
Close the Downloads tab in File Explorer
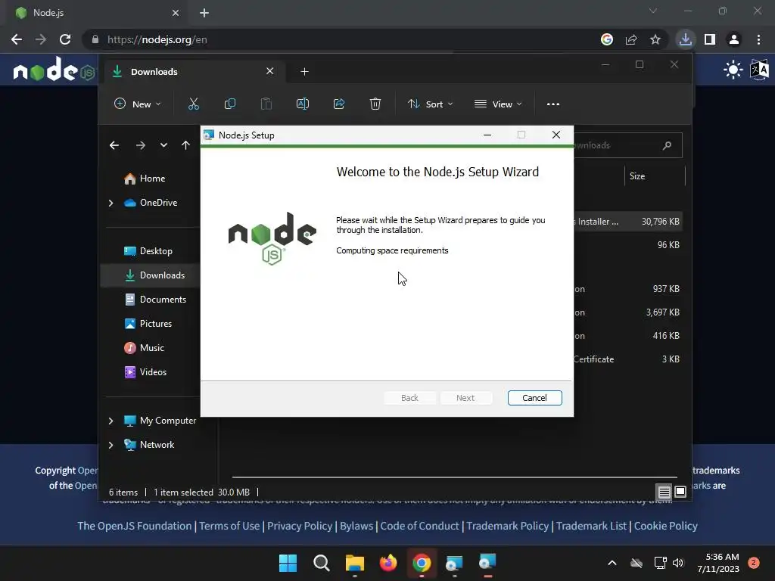pos(270,71)
